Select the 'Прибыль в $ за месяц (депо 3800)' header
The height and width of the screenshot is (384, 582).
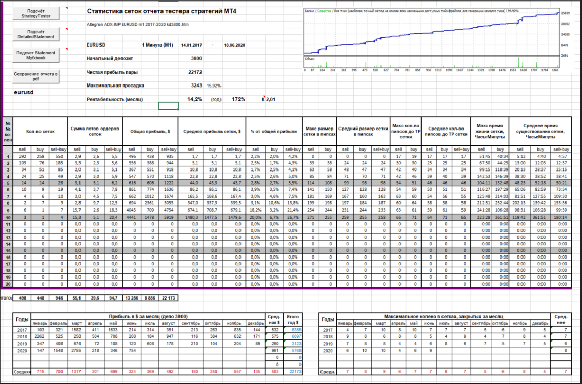pyautogui.click(x=148, y=316)
